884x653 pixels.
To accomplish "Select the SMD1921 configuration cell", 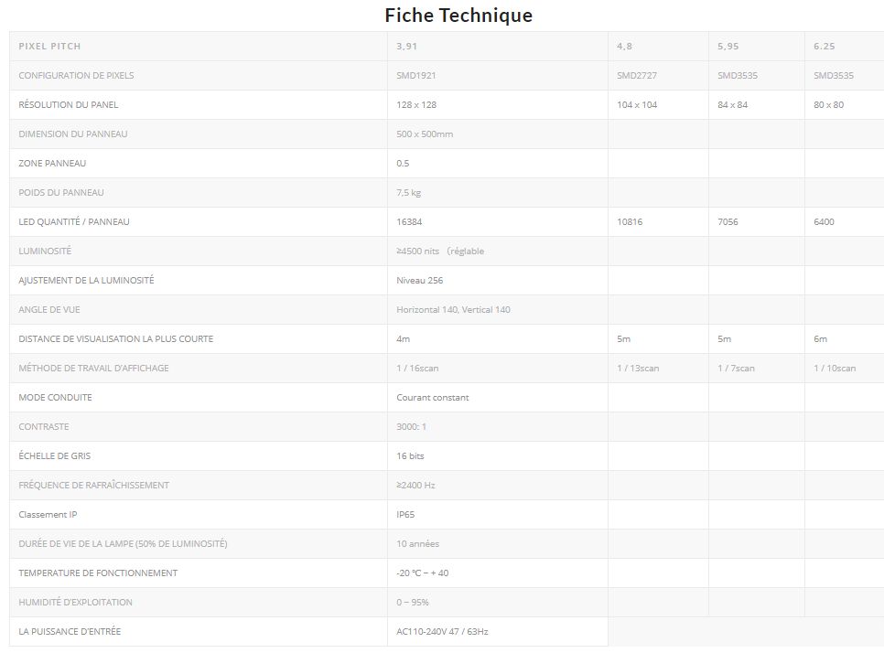I will coord(416,76).
